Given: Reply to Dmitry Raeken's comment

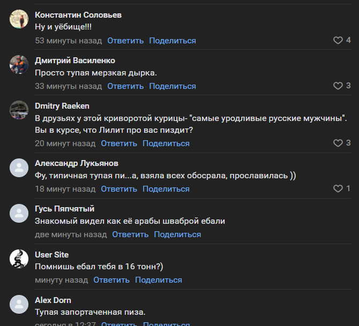Looking at the screenshot, I should 119,143.
